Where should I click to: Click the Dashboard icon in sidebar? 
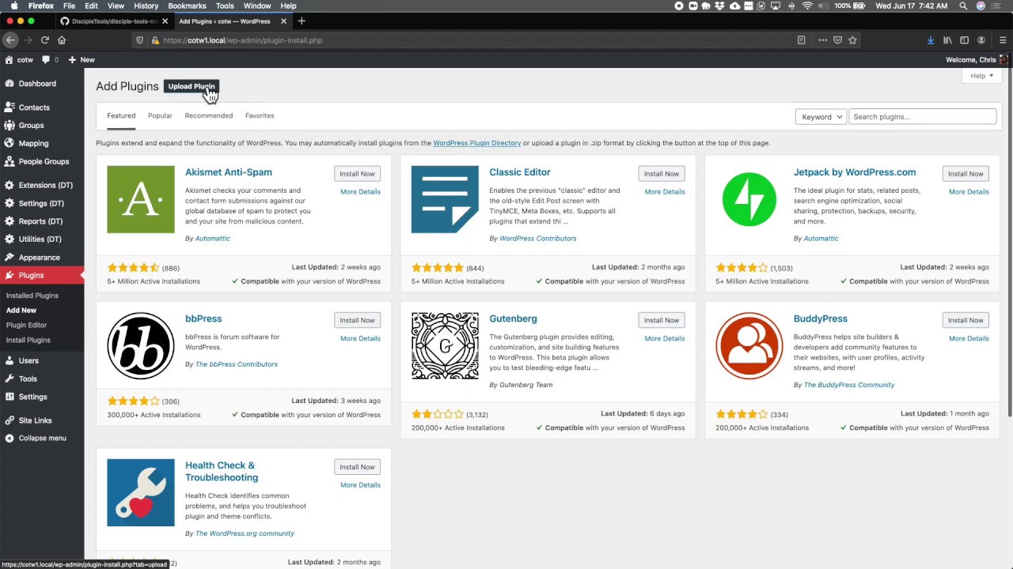click(9, 83)
